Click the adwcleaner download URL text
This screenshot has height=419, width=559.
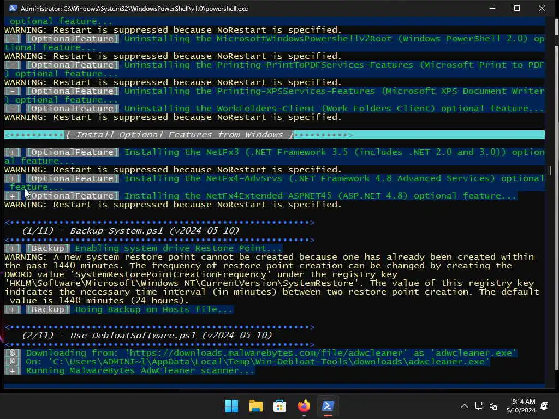point(266,353)
